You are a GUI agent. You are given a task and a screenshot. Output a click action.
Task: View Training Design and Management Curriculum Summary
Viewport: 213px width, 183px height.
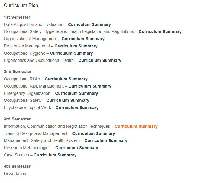click(93, 133)
